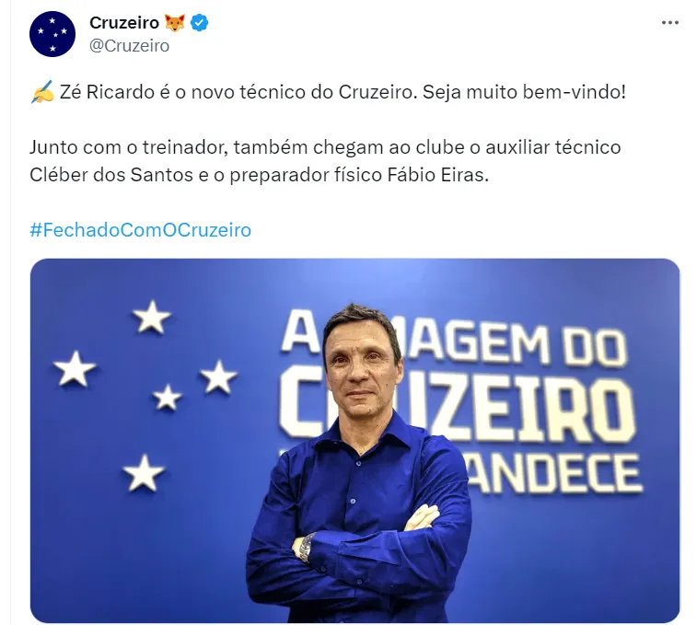697x625 pixels.
Task: Click the wristwatch on the coach's arm
Action: tap(307, 548)
